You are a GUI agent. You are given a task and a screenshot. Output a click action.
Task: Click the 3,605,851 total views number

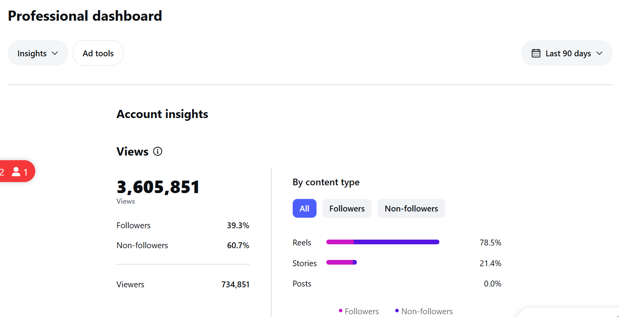(x=158, y=187)
